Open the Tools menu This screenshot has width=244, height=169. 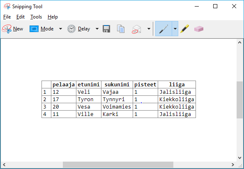tap(36, 17)
